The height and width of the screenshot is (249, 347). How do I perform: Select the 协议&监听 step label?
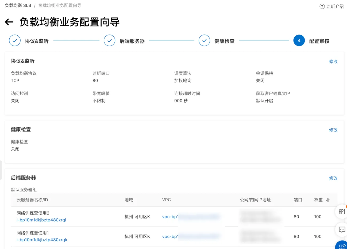point(37,41)
